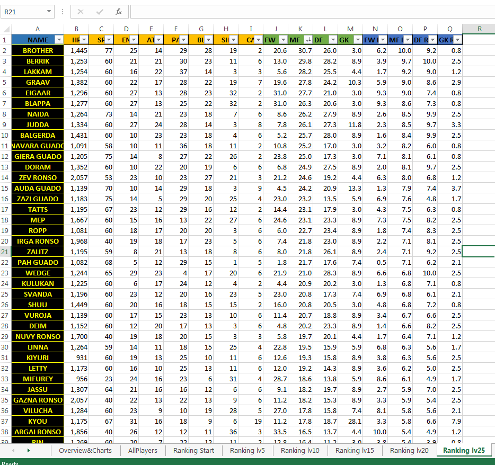The image size is (495, 465).
Task: Click column K header
Action: point(300,29)
